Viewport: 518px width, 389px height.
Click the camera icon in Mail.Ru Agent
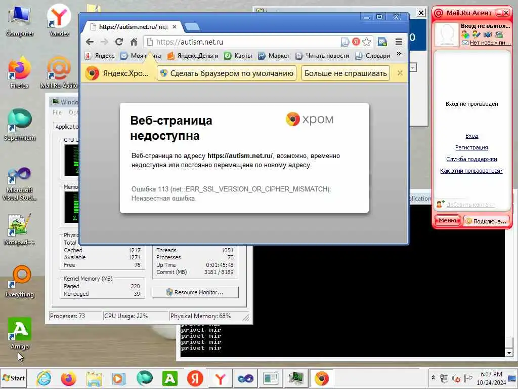tap(487, 34)
